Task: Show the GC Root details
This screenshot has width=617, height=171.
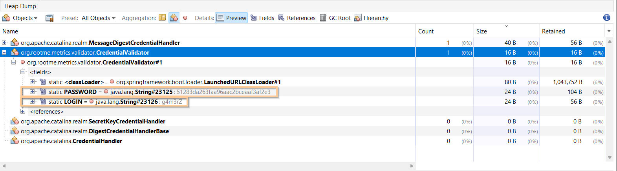Action: [x=335, y=18]
